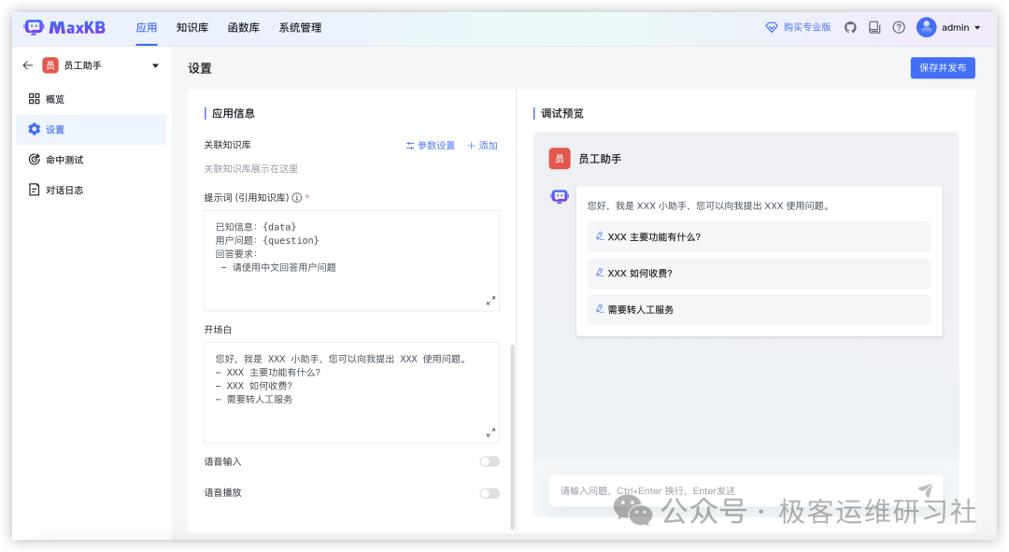
Task: Select suggestion XXX 主要功能有什么?
Action: [x=760, y=236]
